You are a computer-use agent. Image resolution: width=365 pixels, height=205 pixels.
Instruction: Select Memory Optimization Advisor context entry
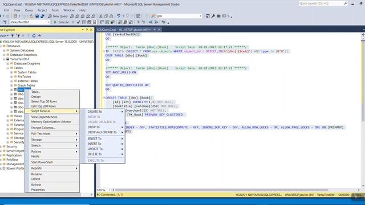[x=52, y=122]
